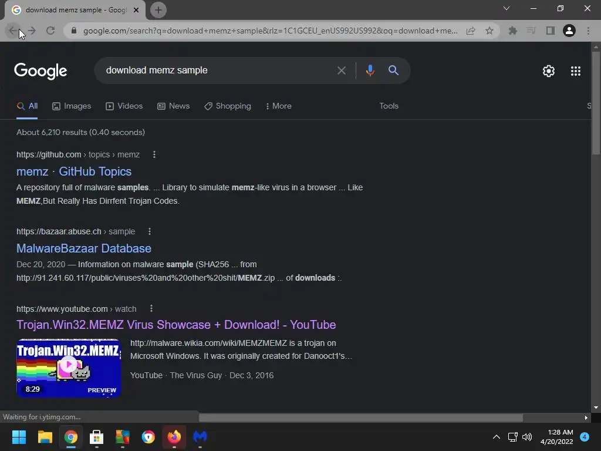601x451 pixels.
Task: Open the Chrome profile avatar
Action: tap(569, 31)
